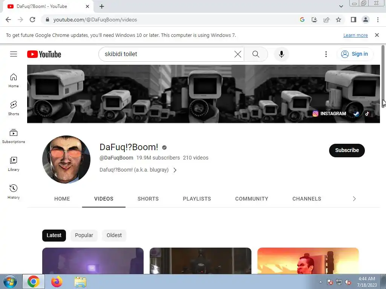Screen dimensions: 386x289
Task: View site info via the lock icon
Action: coord(47,20)
